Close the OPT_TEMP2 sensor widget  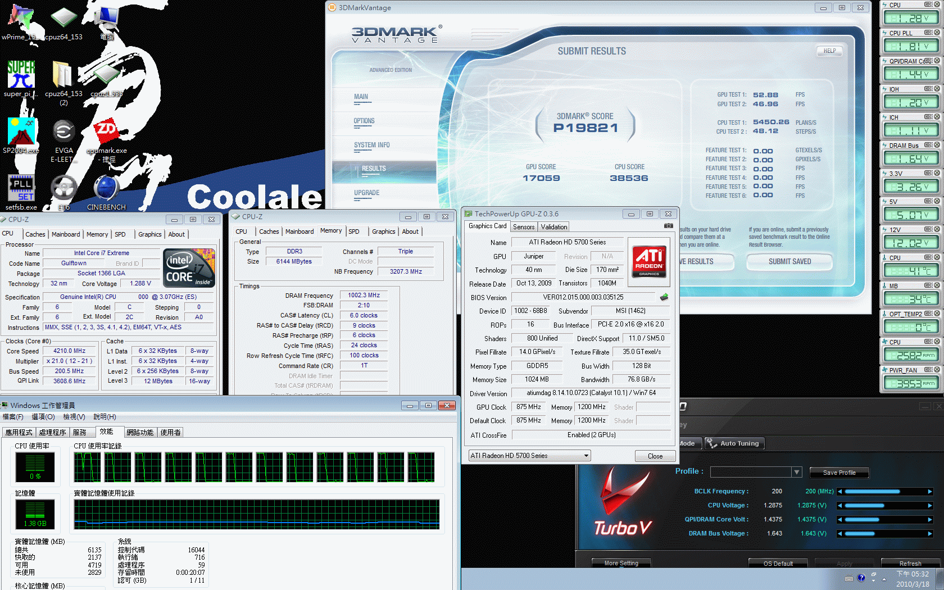click(937, 314)
